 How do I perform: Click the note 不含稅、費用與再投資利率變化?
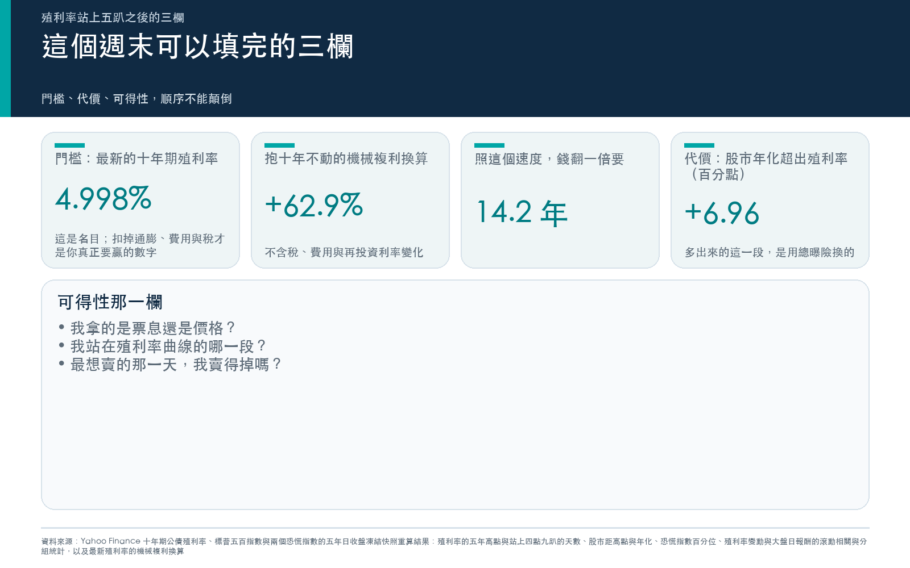pos(344,252)
